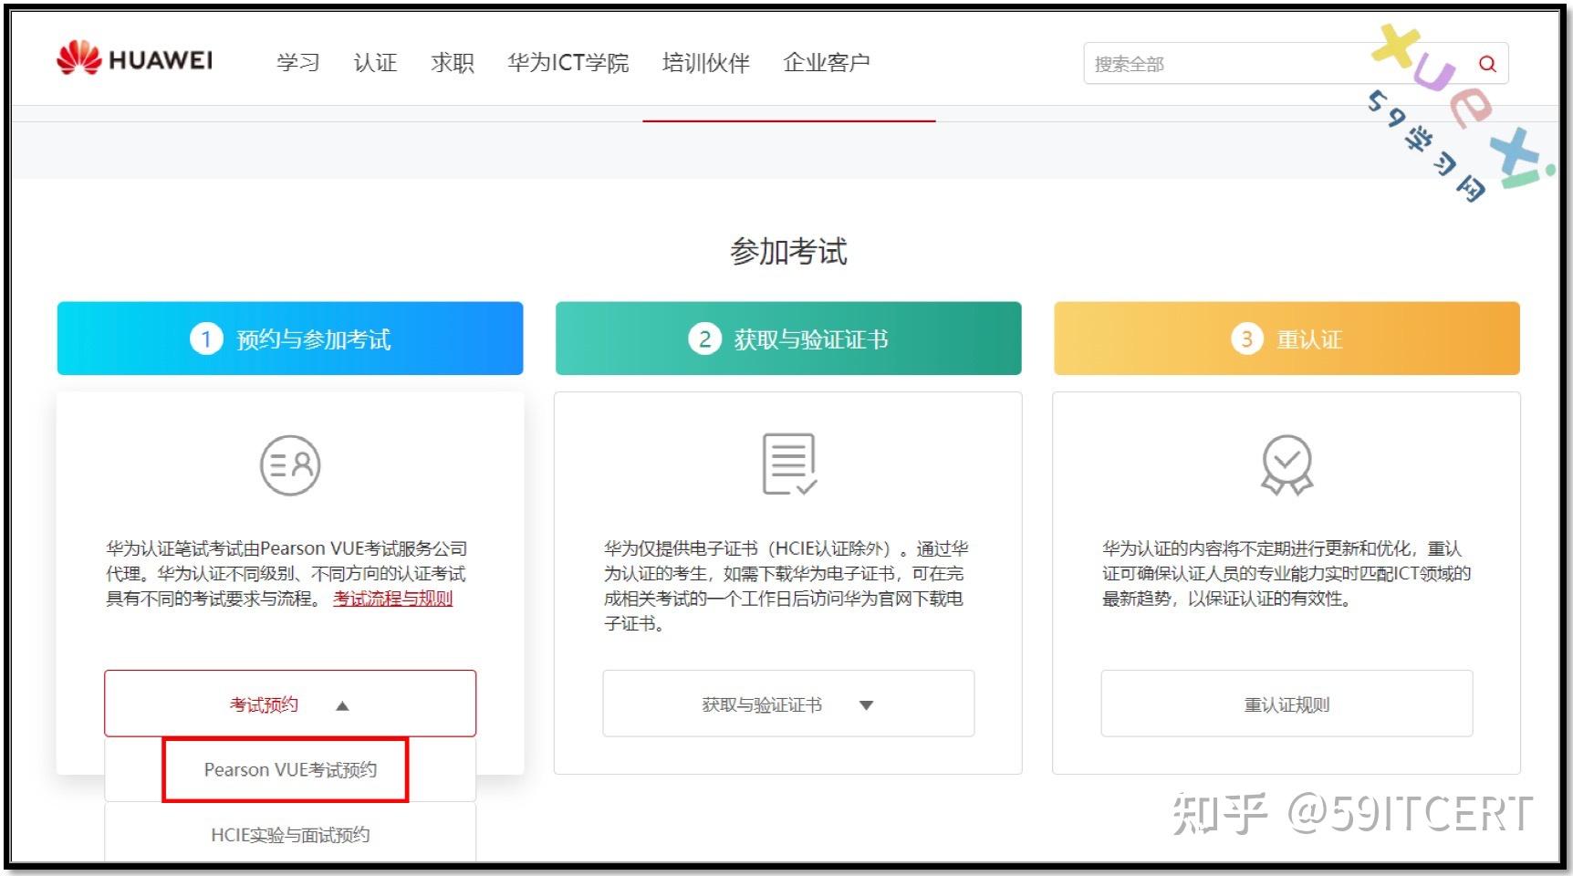Open the 求职 menu

click(x=452, y=62)
